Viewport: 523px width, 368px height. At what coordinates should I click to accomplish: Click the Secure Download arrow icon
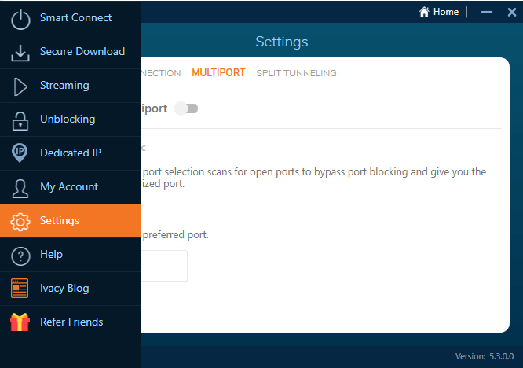[20, 53]
